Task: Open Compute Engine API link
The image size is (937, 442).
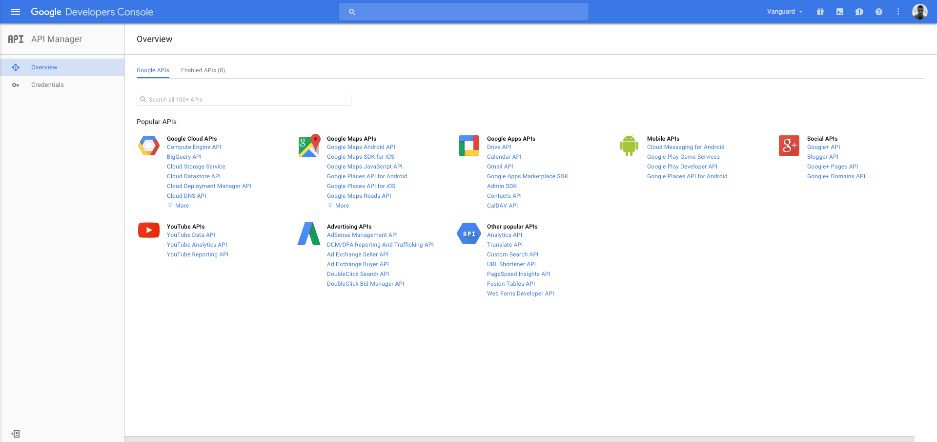Action: click(x=194, y=147)
